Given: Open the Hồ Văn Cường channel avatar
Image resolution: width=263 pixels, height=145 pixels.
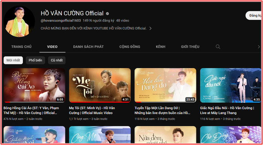Looking at the screenshot, I should click(x=19, y=21).
